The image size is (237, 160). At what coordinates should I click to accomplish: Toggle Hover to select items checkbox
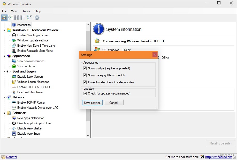(x=85, y=82)
